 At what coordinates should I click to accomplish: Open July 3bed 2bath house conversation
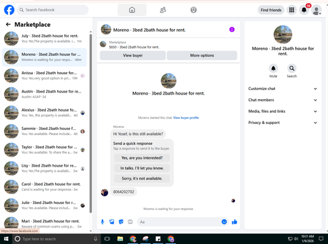(45, 39)
